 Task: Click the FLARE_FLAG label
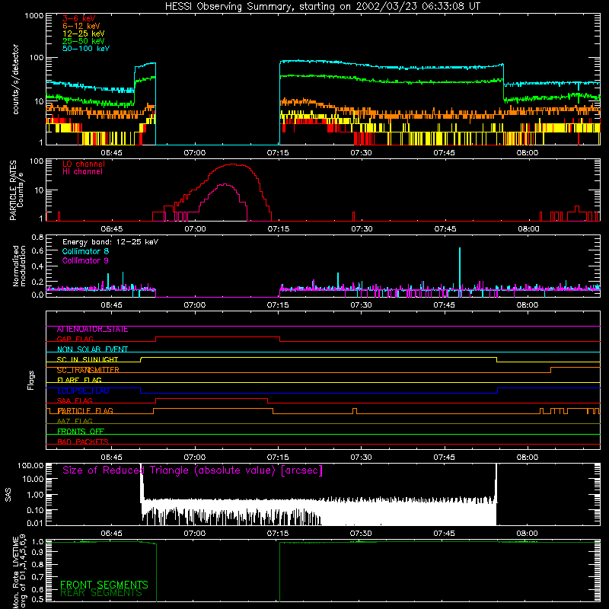point(79,380)
